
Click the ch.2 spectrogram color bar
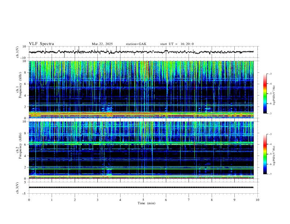coord(265,154)
